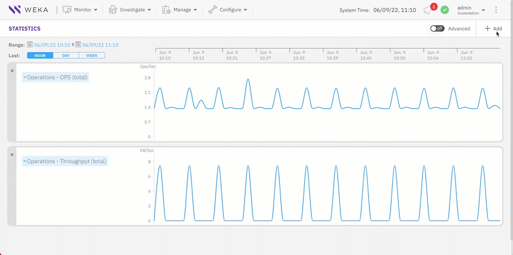
Task: Select the DAY time range tab
Action: coord(66,56)
